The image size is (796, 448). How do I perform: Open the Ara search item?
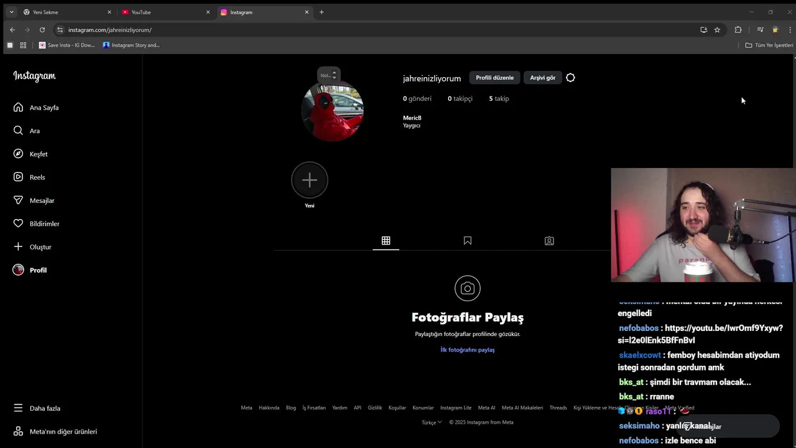[27, 131]
